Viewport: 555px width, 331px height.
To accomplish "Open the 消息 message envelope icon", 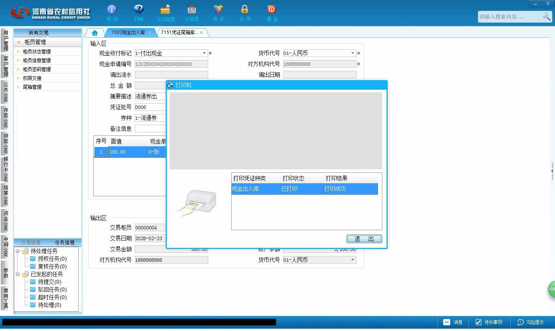I will (x=446, y=322).
